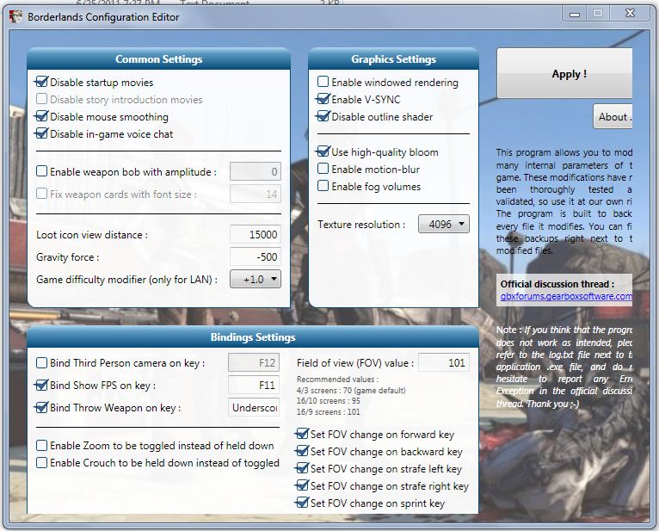Image resolution: width=659 pixels, height=531 pixels.
Task: Check Enable fog volumes option
Action: coord(323,186)
